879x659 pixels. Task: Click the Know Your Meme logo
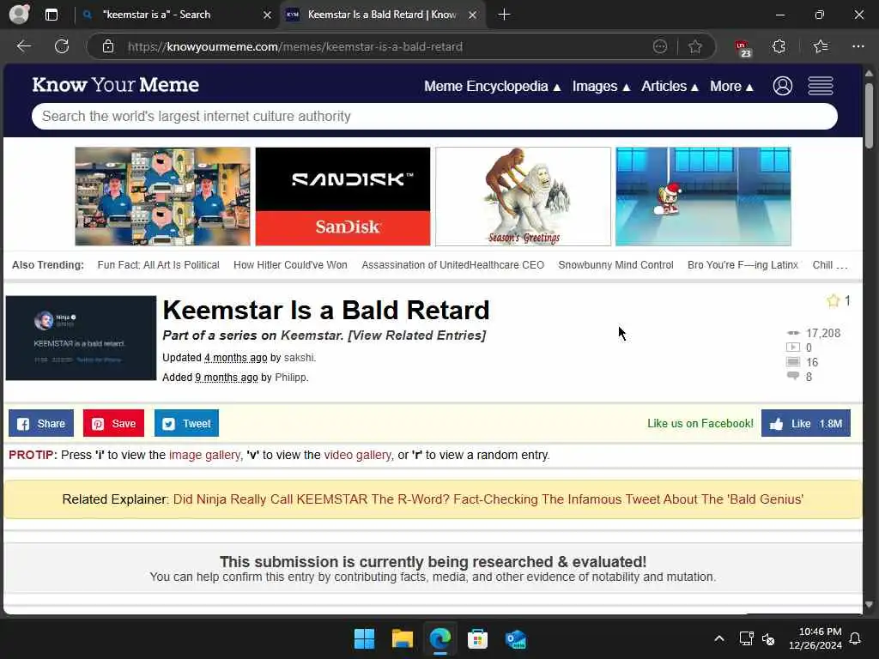click(x=116, y=85)
